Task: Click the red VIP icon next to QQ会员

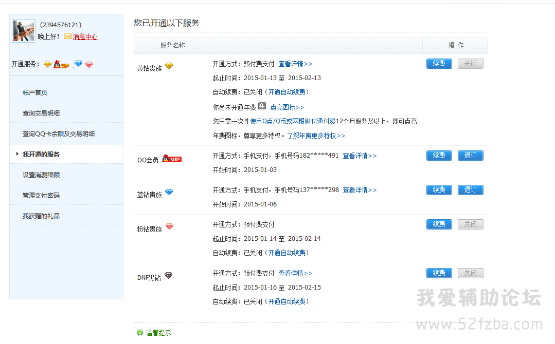Action: pos(172,158)
